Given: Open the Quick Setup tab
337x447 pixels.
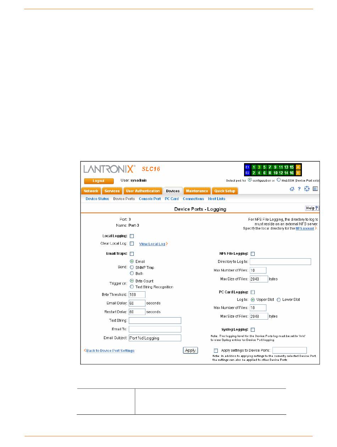Looking at the screenshot, I should 225,191.
